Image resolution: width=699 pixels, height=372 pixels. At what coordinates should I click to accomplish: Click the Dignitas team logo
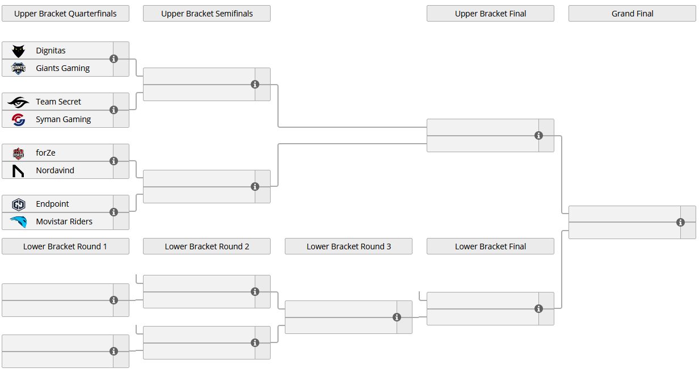pos(19,51)
